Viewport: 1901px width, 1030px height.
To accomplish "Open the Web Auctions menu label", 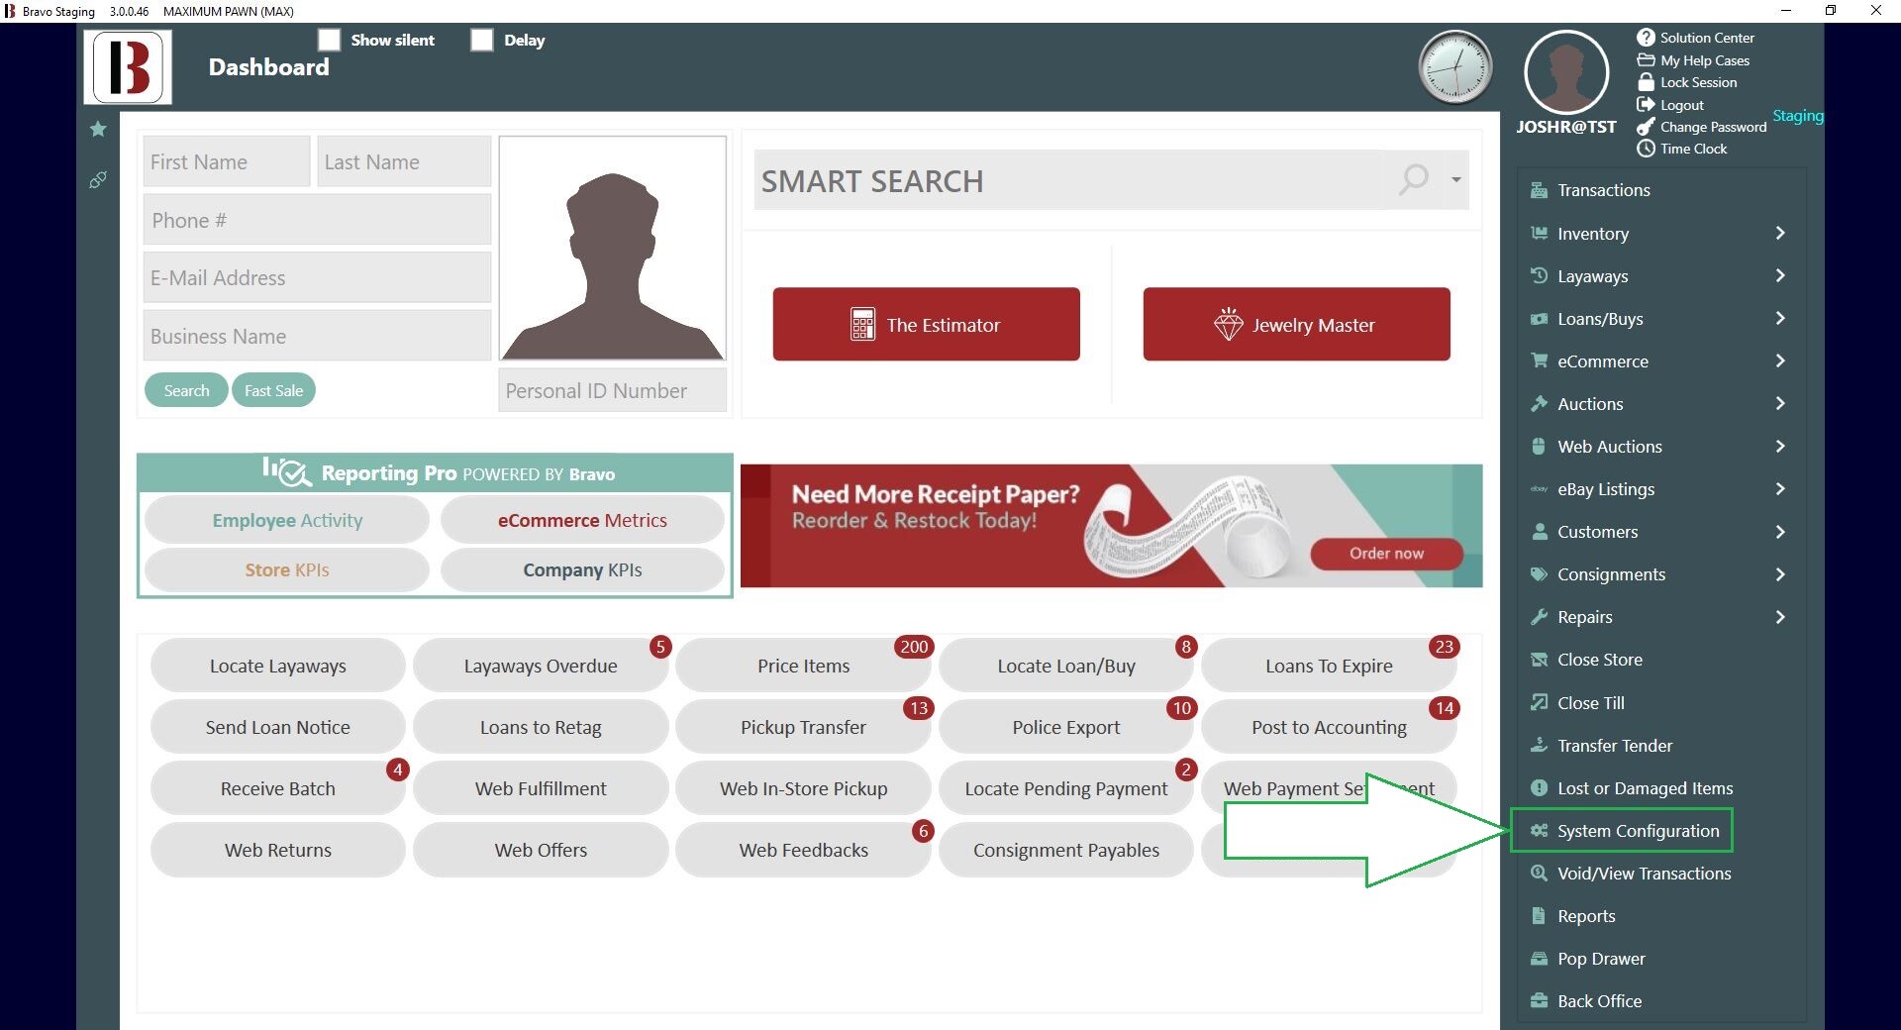I will pyautogui.click(x=1609, y=447).
